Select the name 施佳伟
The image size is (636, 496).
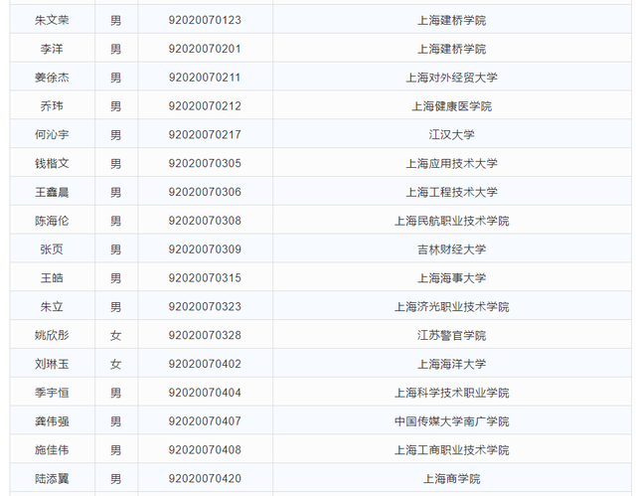[x=52, y=449]
